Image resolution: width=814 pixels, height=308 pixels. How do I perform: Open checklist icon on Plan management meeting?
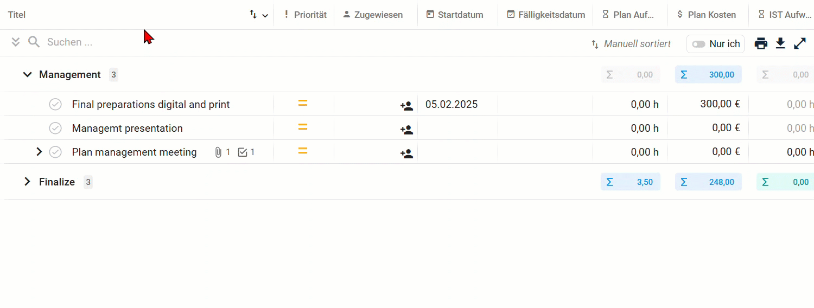[246, 152]
